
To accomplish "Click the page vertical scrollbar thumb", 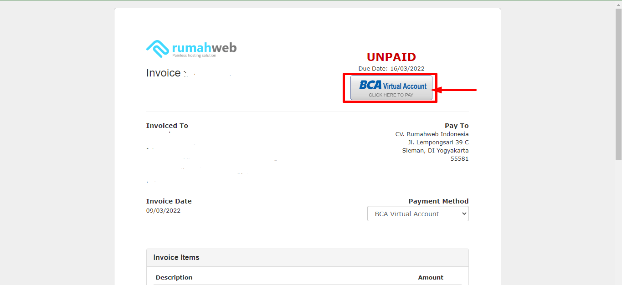I will click(x=618, y=84).
